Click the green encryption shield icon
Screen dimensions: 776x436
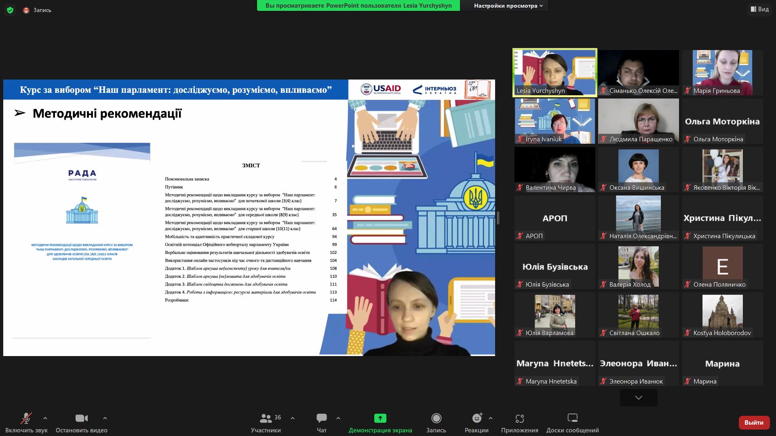[x=10, y=10]
